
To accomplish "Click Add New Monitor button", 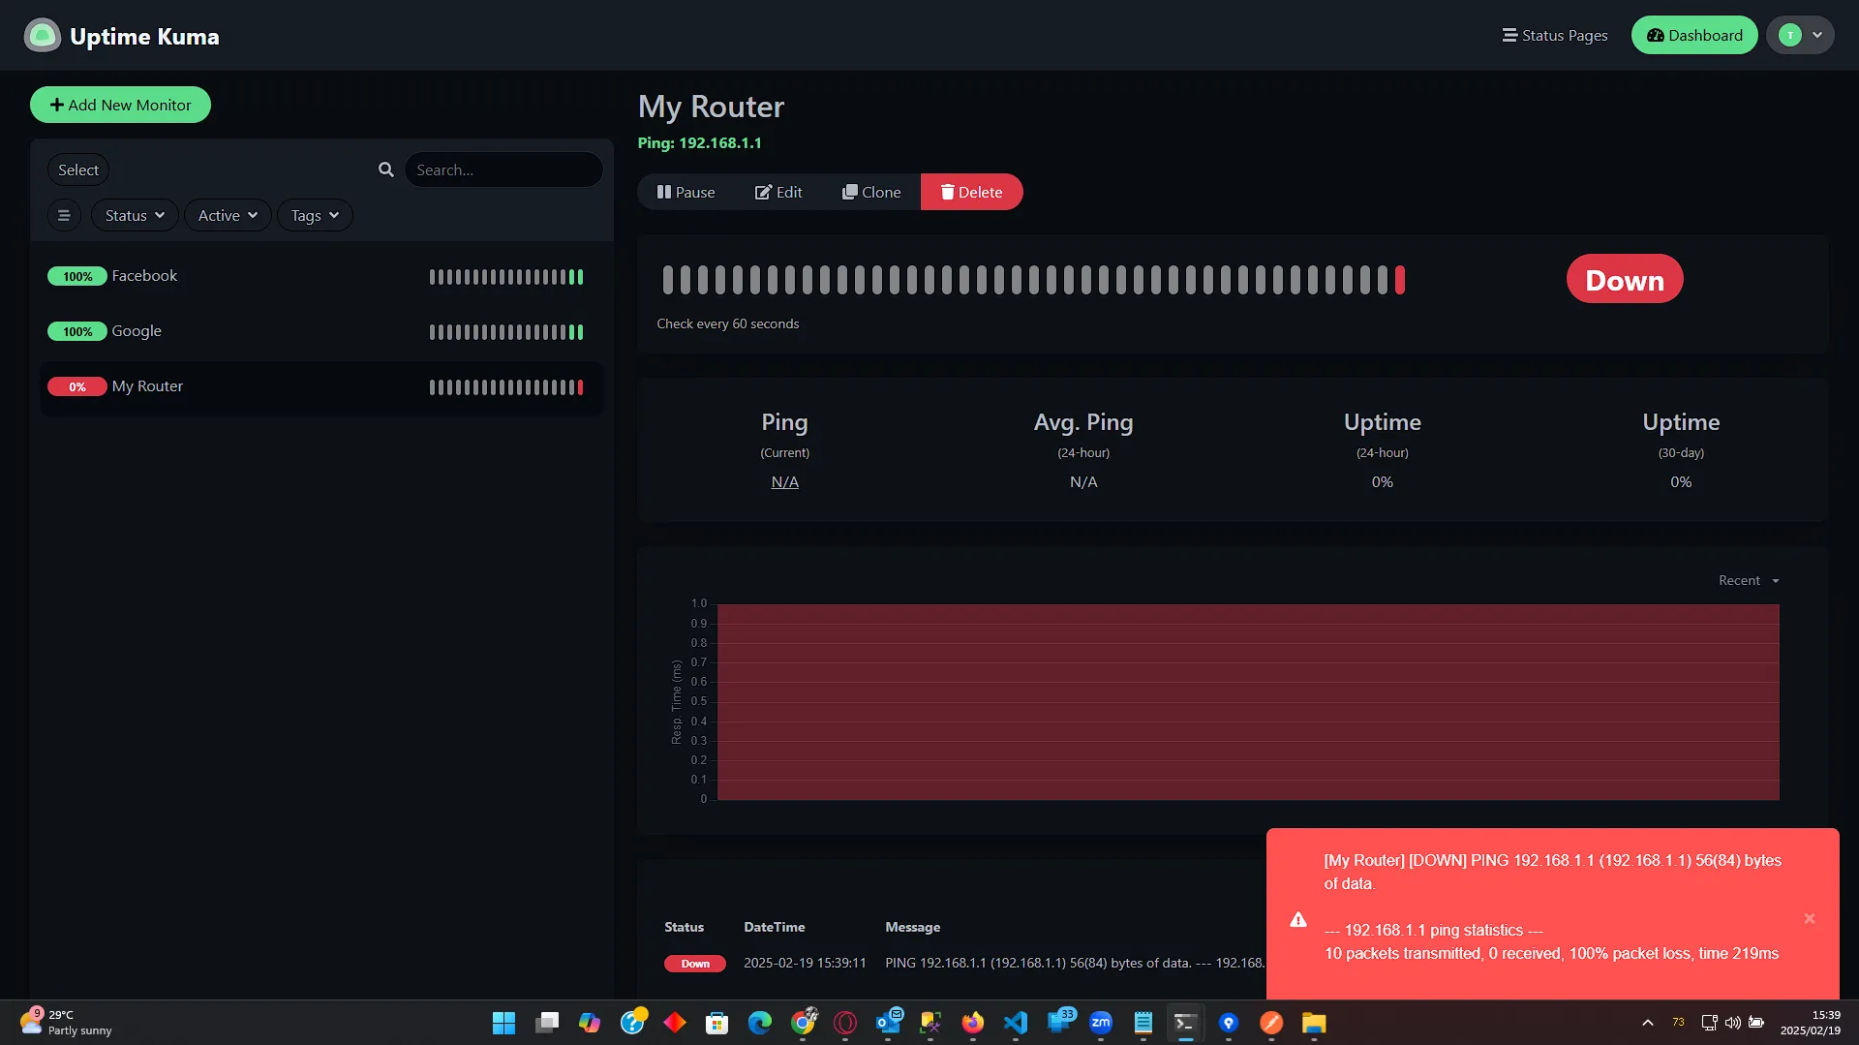I will pos(120,105).
